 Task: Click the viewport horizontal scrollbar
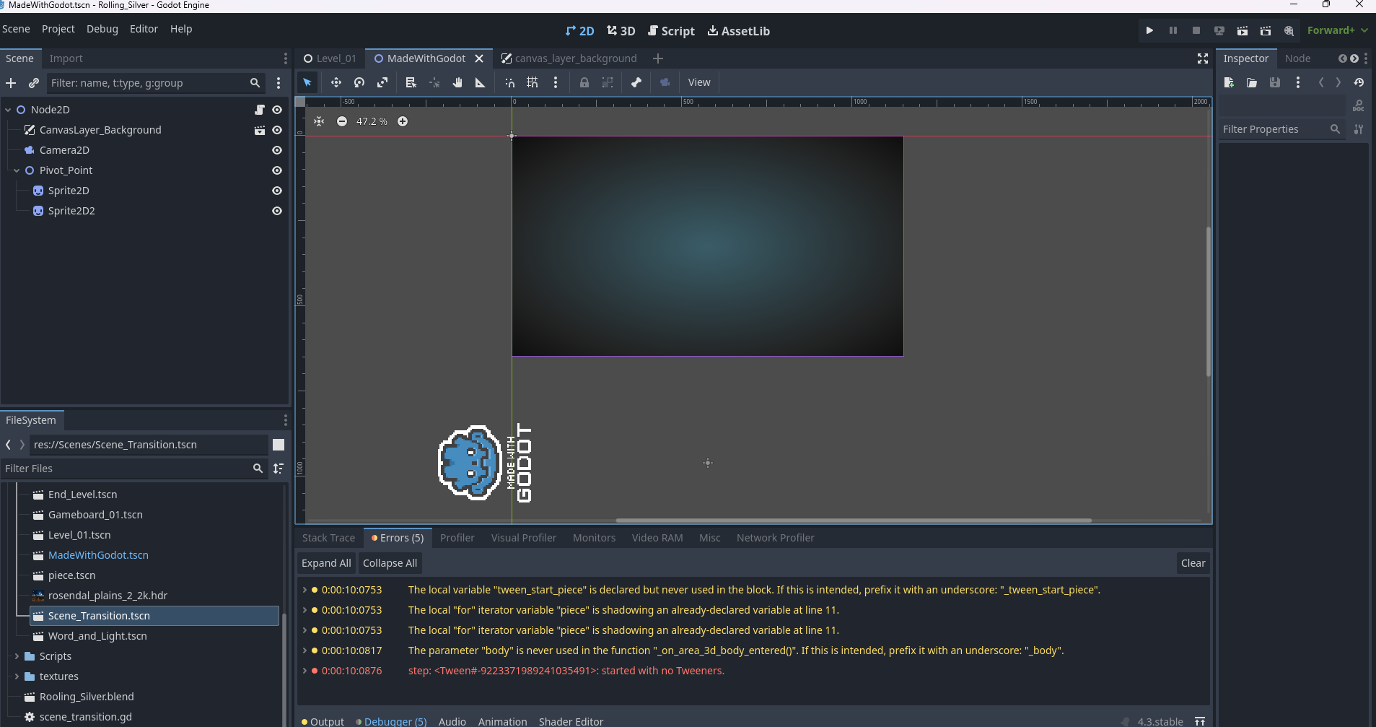click(853, 520)
